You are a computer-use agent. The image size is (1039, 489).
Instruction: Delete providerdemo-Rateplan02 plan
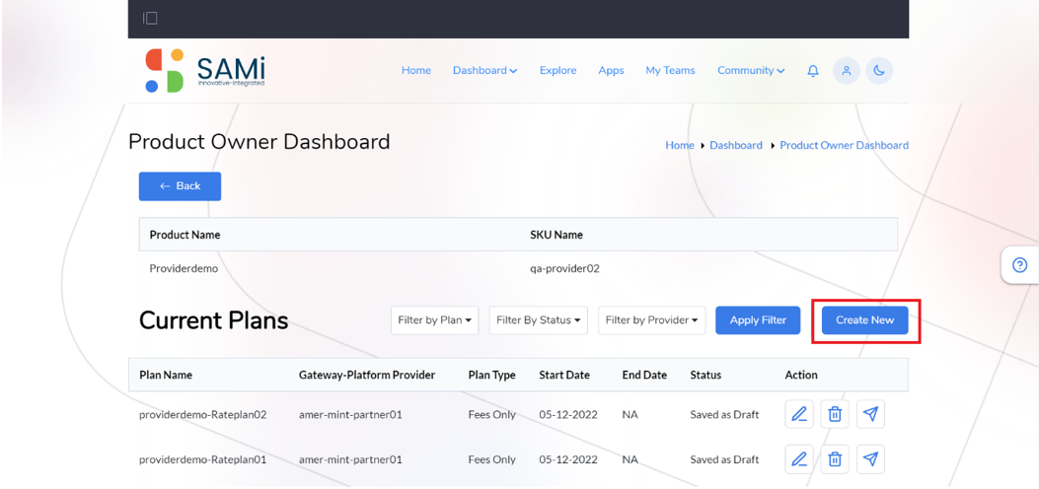(835, 414)
